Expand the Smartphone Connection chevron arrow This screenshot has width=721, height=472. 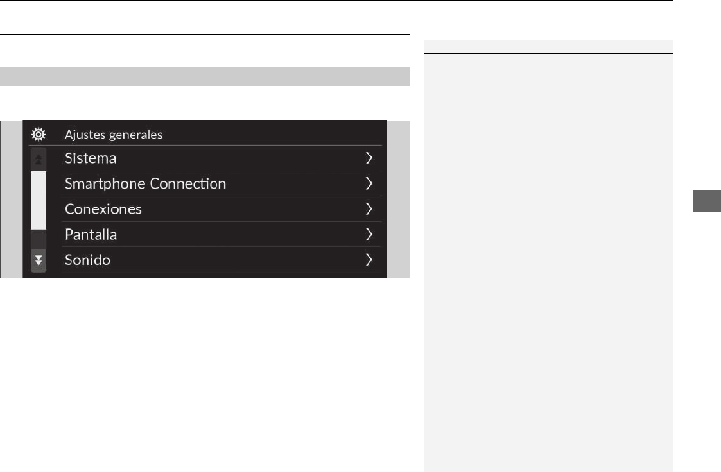pos(369,183)
